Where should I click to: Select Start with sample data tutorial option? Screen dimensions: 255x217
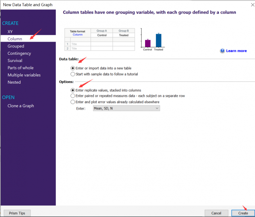(104, 74)
